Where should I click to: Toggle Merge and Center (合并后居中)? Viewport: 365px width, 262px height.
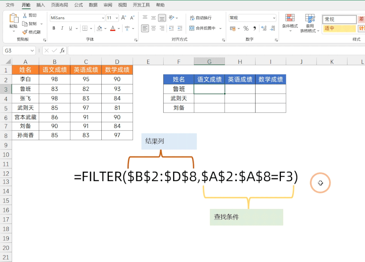[202, 28]
